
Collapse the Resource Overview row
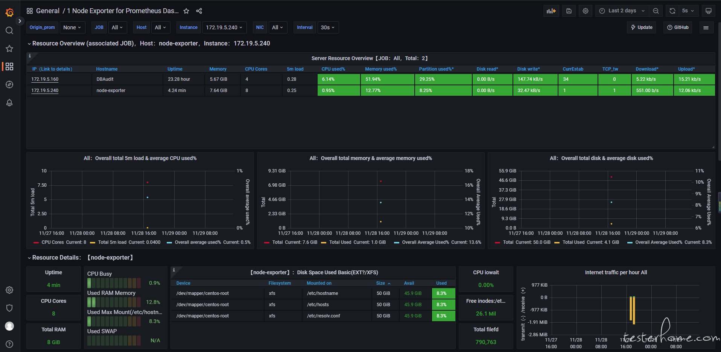[x=29, y=44]
